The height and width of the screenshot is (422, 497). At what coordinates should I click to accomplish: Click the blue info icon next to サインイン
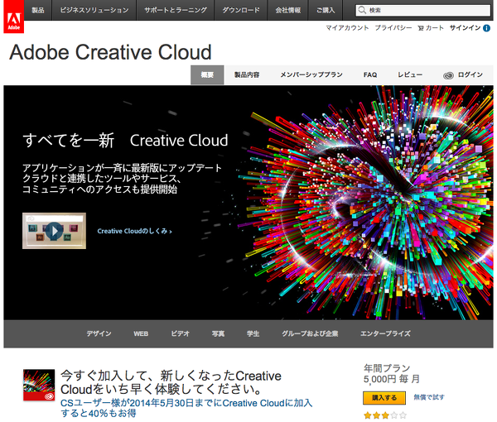coord(486,28)
